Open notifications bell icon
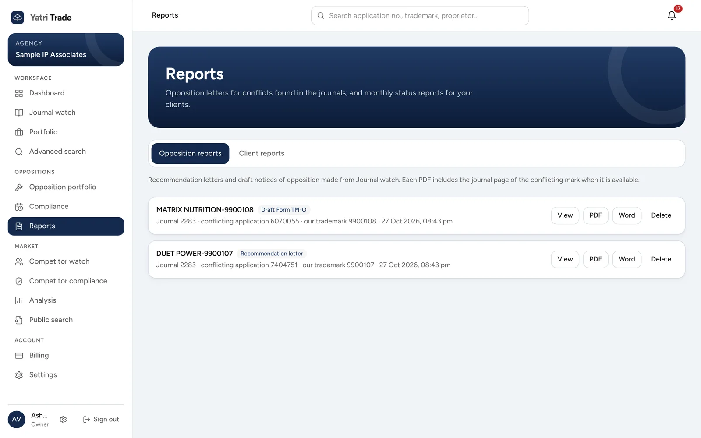The width and height of the screenshot is (701, 438). (672, 16)
